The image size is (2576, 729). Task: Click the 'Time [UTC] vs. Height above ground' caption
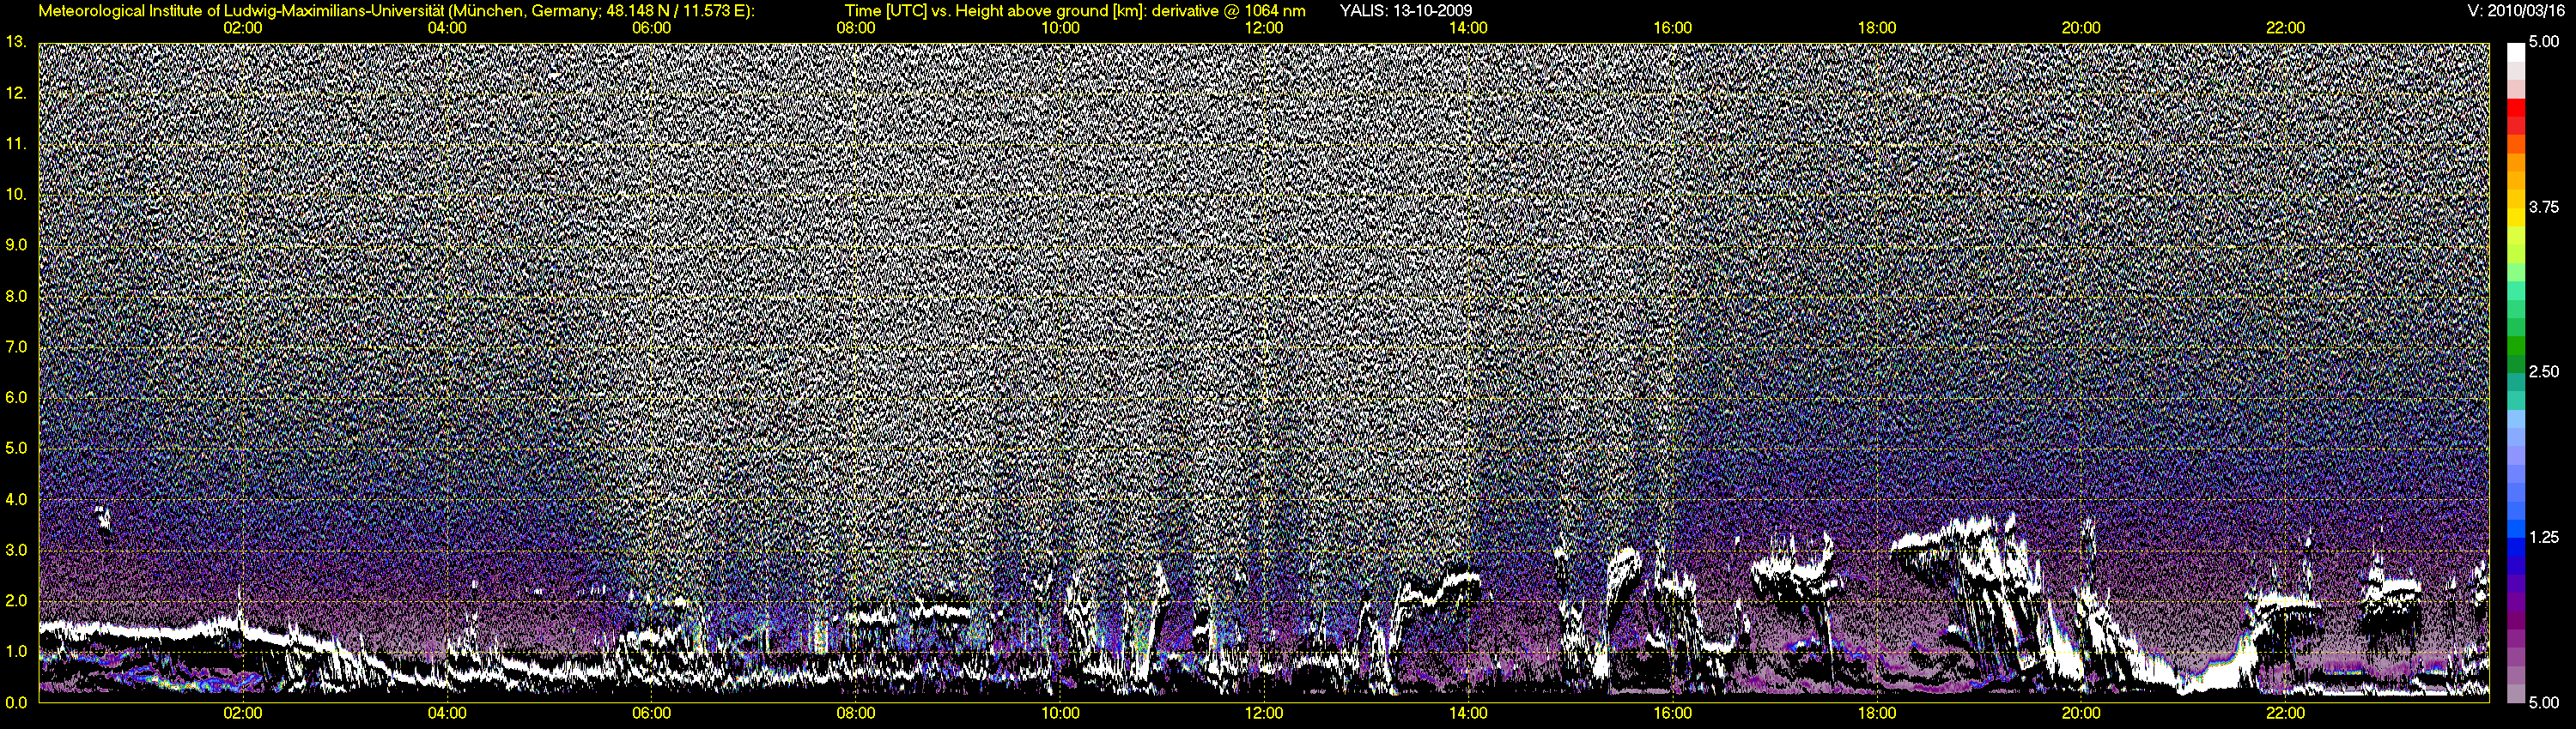[x=1075, y=11]
